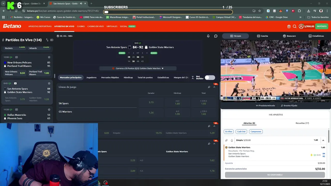Pin the Líneas de juego market
Screen dimensions: 331x186
pos(209,87)
